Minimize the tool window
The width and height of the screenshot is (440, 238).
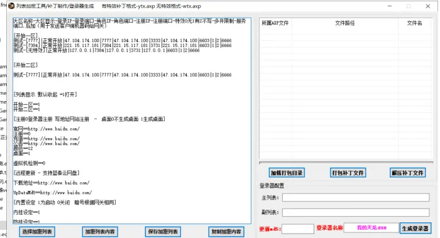[390, 6]
